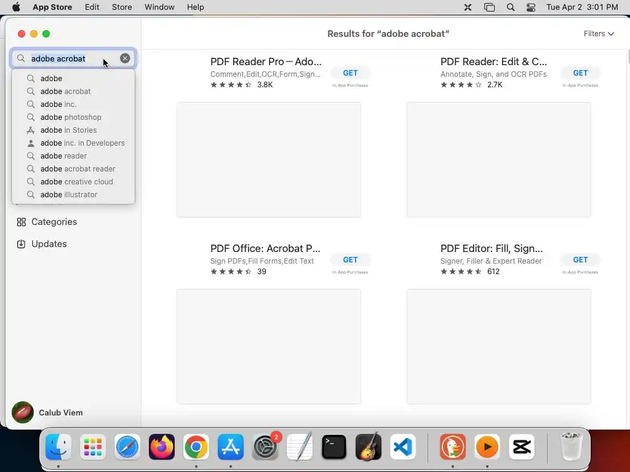The height and width of the screenshot is (472, 630).
Task: Get the PDF Editor: Fill, Sign... app
Action: tap(580, 260)
